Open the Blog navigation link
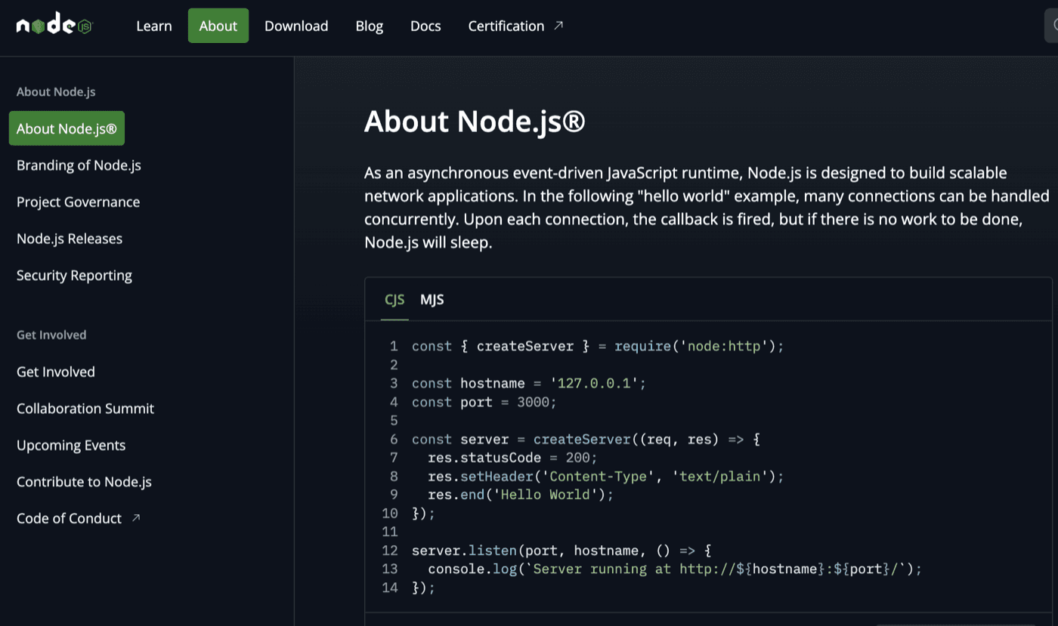The height and width of the screenshot is (626, 1058). coord(370,26)
